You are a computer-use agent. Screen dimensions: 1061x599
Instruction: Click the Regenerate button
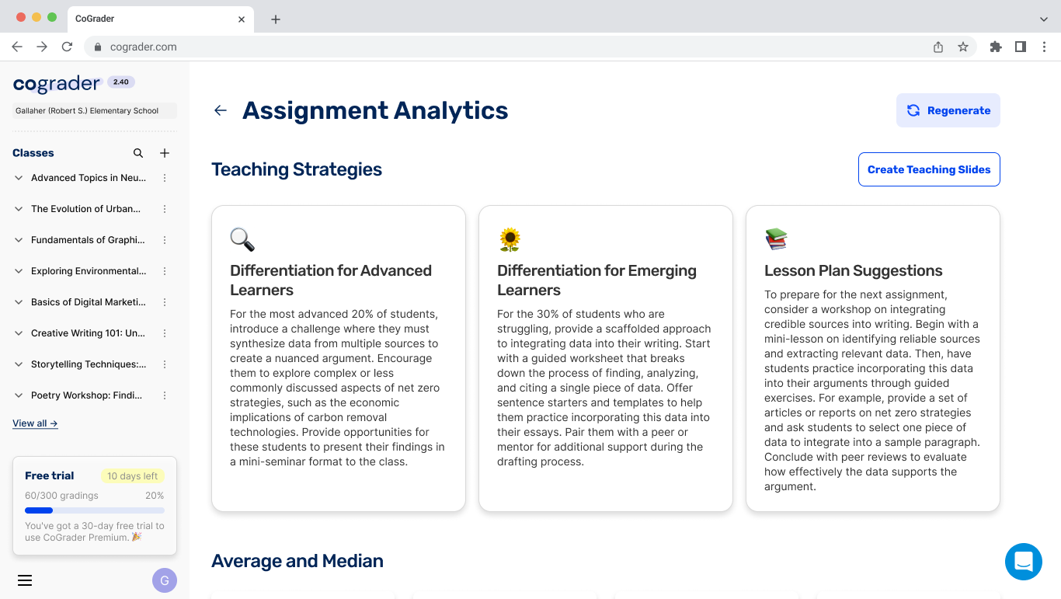coord(948,110)
